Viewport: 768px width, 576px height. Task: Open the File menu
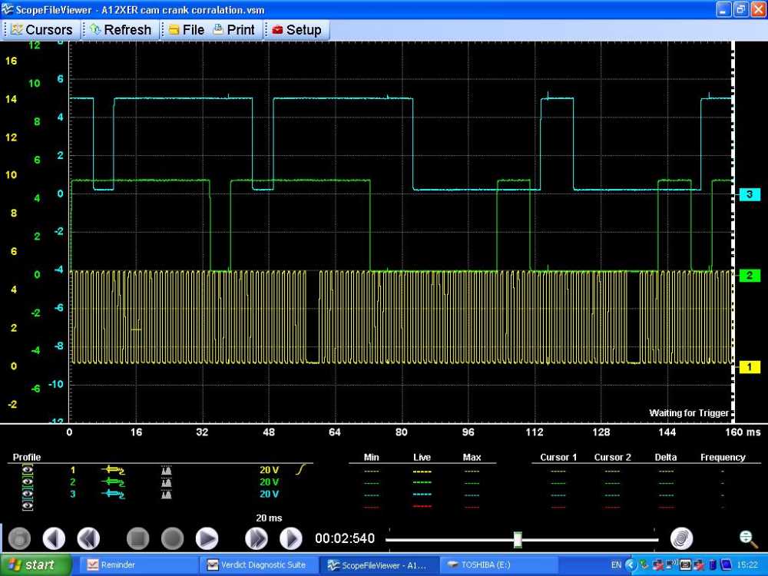click(x=186, y=30)
